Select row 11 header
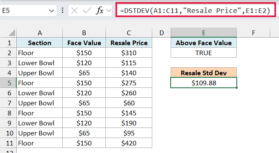The width and height of the screenshot is (279, 153). 8,143
